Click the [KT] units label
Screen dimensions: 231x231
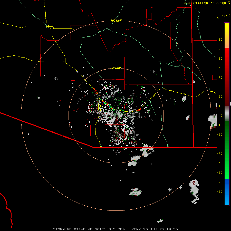pos(219,18)
